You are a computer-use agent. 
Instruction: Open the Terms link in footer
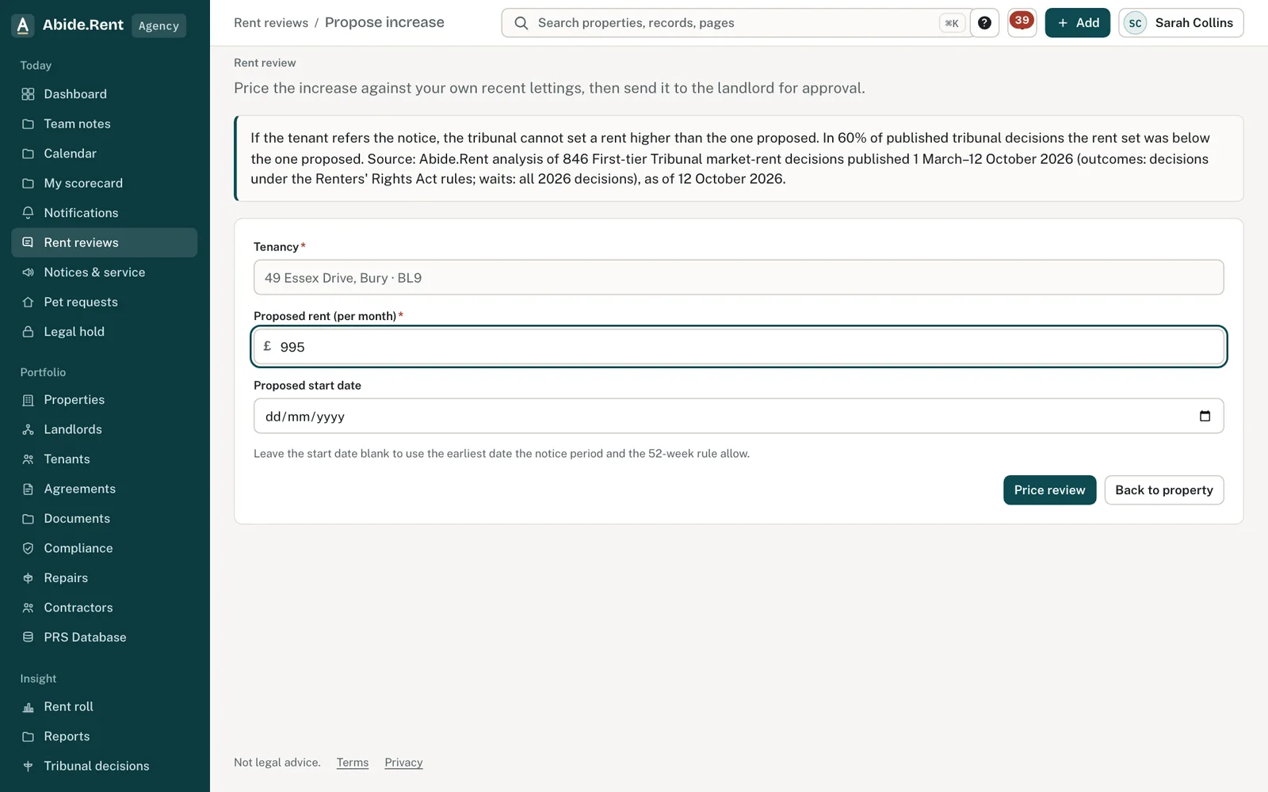[353, 763]
